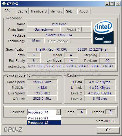This screenshot has width=122, height=136.
Task: Open the Mainboard tab
Action: 39,11
